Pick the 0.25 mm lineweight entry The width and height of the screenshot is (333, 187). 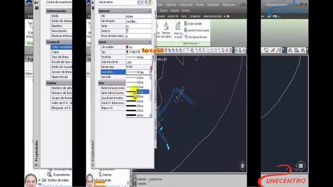137,87
